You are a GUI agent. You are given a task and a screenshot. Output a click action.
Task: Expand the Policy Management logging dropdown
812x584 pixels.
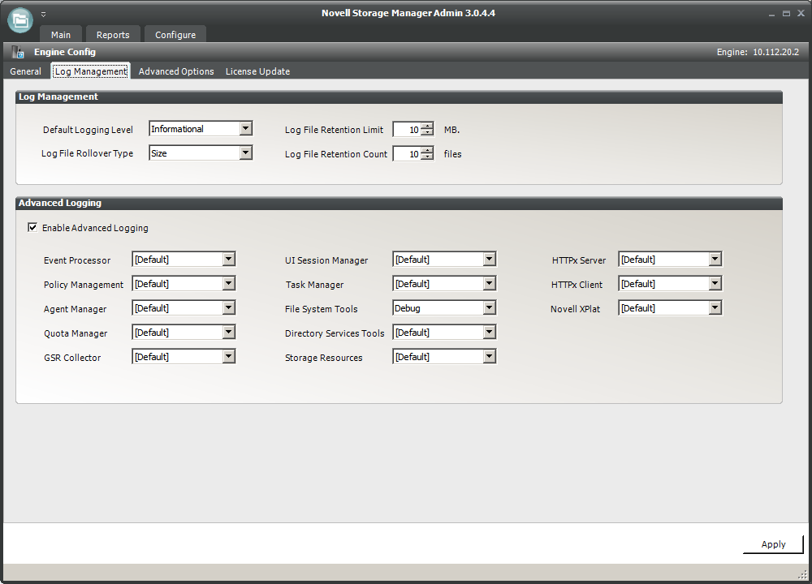[229, 283]
